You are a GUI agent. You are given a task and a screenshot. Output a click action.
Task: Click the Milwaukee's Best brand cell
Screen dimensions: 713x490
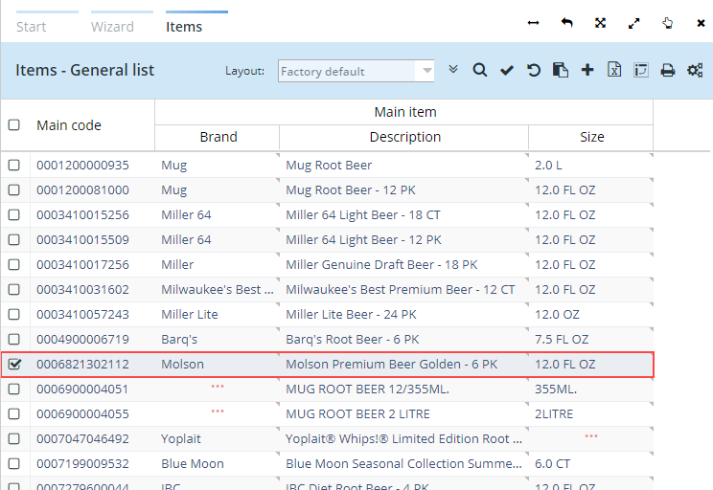[x=218, y=289]
